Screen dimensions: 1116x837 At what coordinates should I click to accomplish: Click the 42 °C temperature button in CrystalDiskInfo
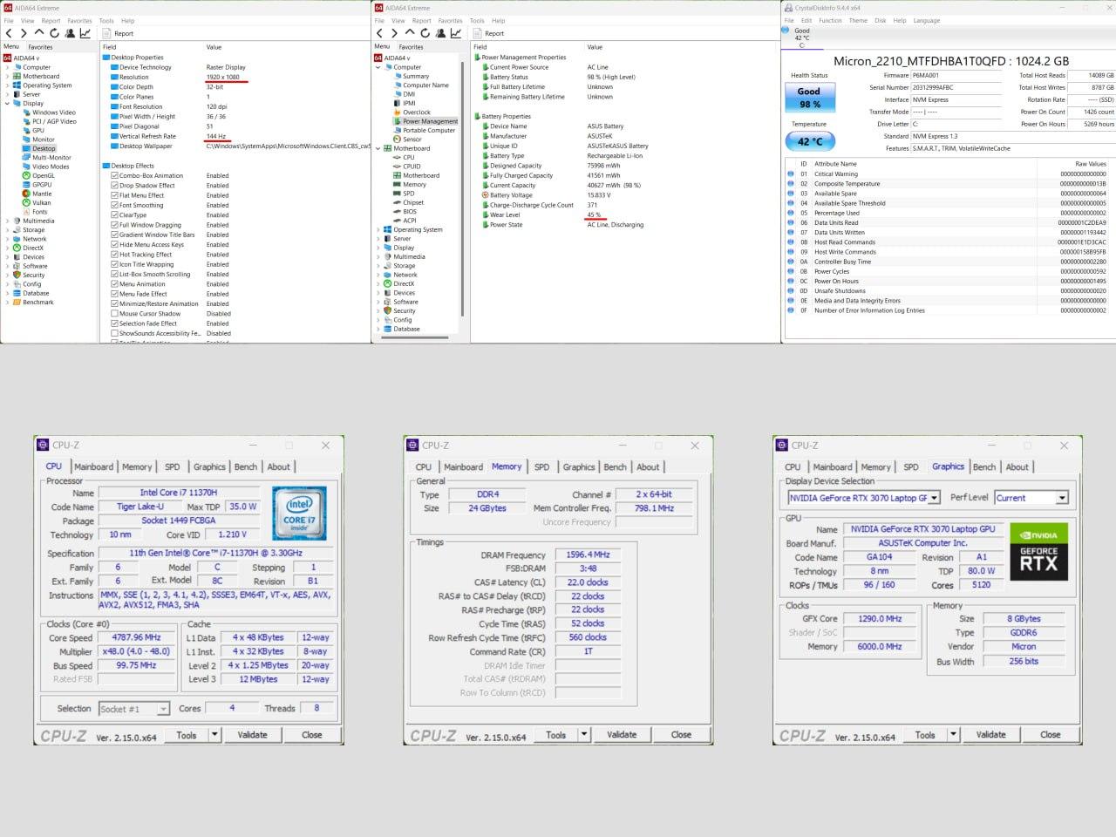pos(810,141)
